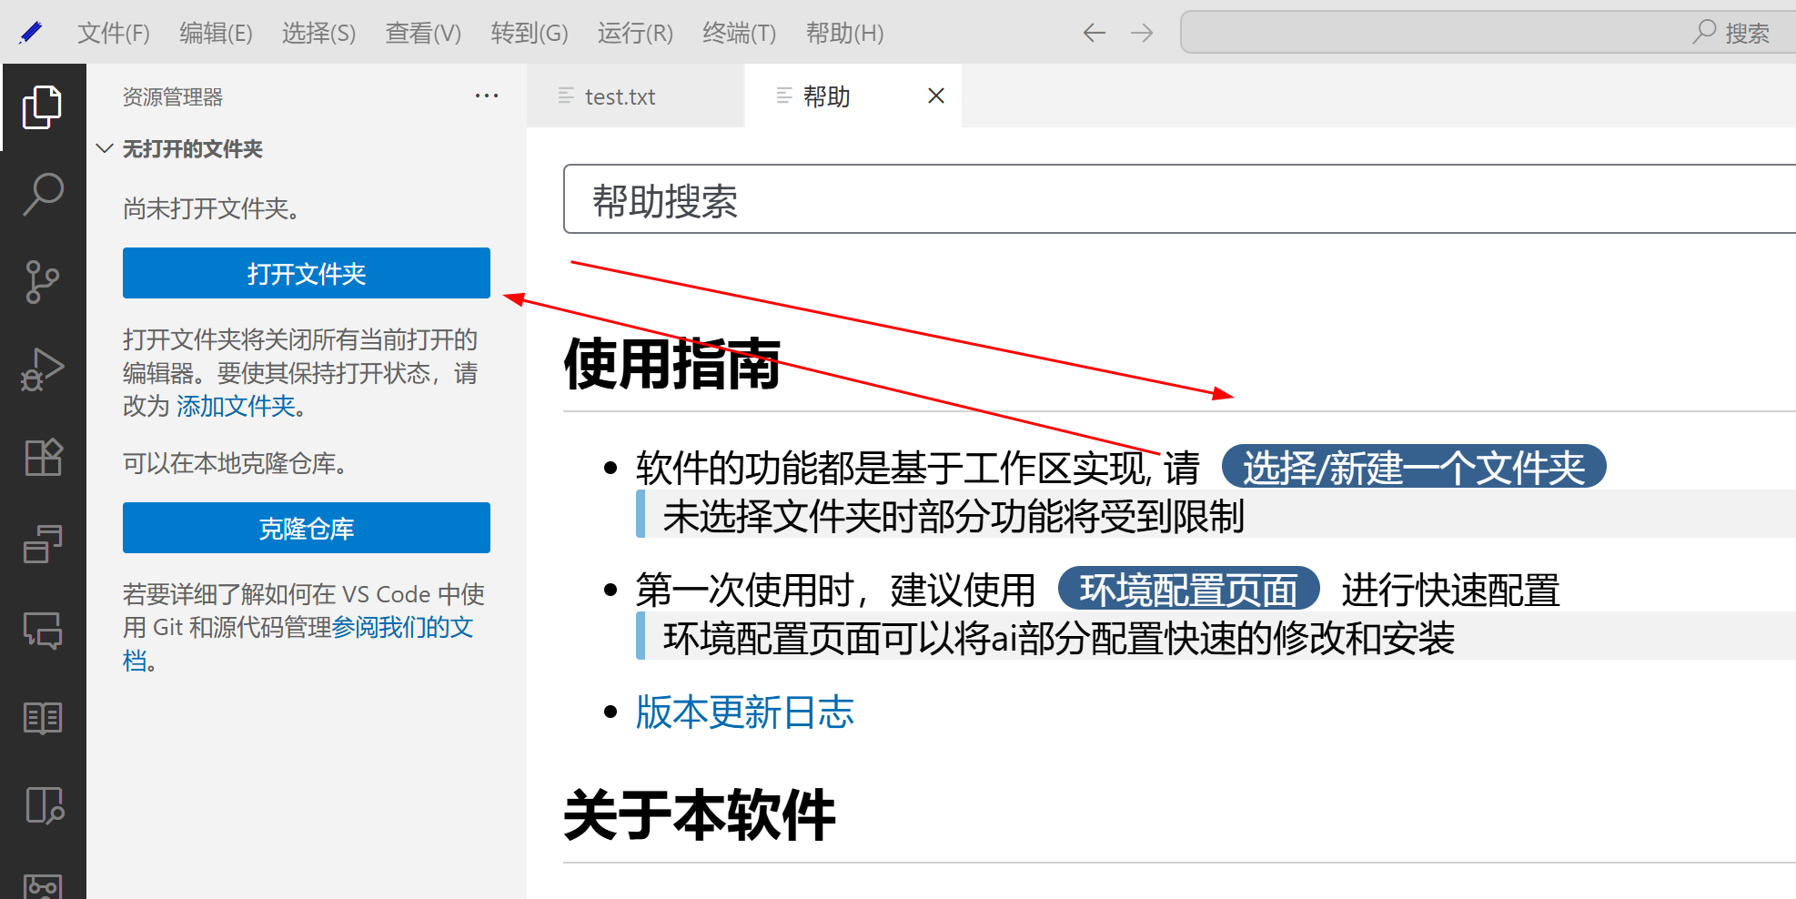Open the Explorer files icon in activity bar

[x=42, y=107]
